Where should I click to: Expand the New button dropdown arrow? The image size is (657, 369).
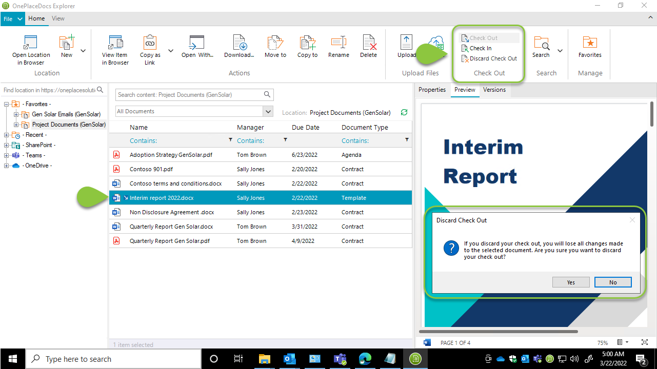tap(83, 51)
